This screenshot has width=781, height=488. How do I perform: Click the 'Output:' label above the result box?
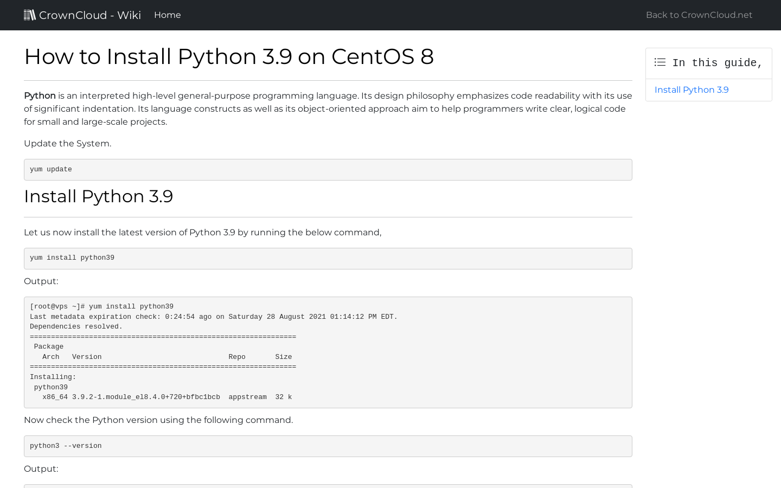click(41, 281)
